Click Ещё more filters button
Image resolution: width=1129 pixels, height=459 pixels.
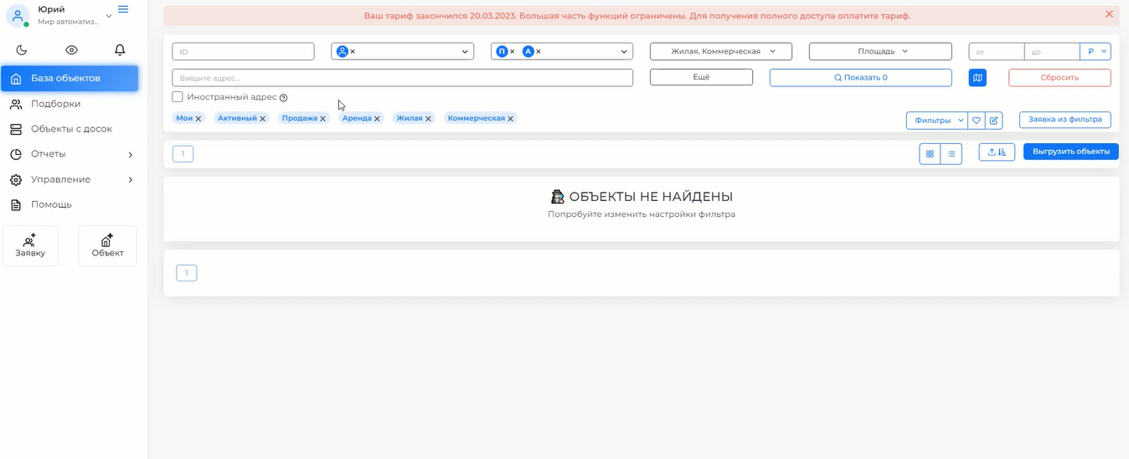click(701, 77)
